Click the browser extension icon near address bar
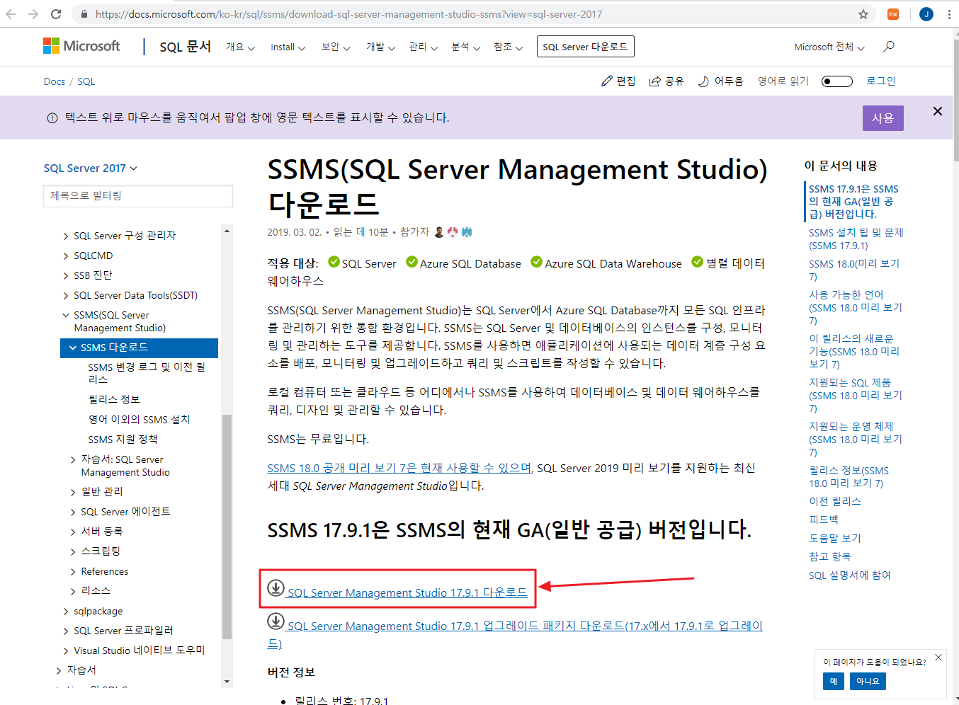 [x=892, y=13]
